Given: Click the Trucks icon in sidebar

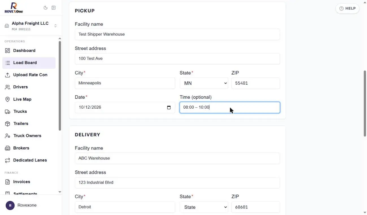Looking at the screenshot, I should [8, 111].
